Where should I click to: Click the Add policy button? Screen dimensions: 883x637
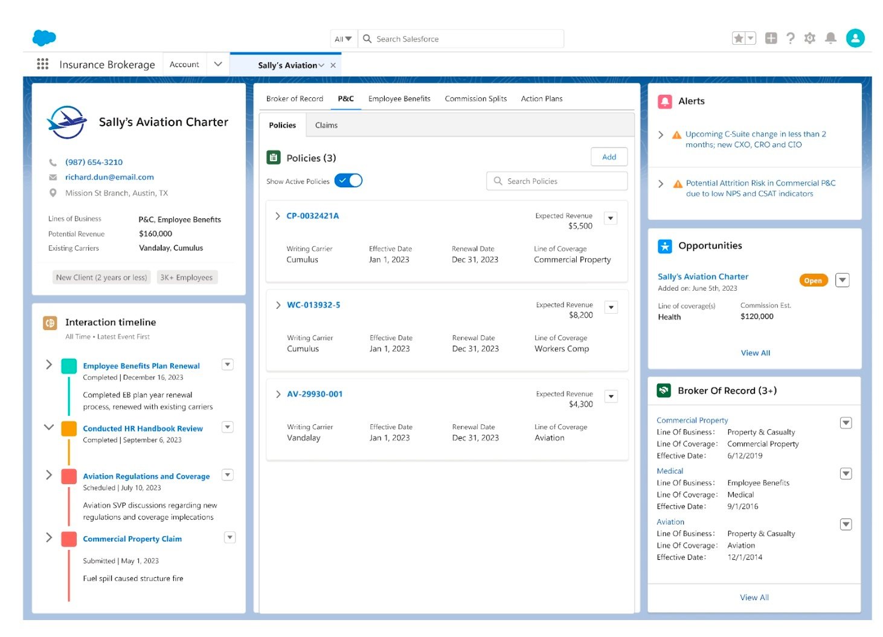[609, 157]
